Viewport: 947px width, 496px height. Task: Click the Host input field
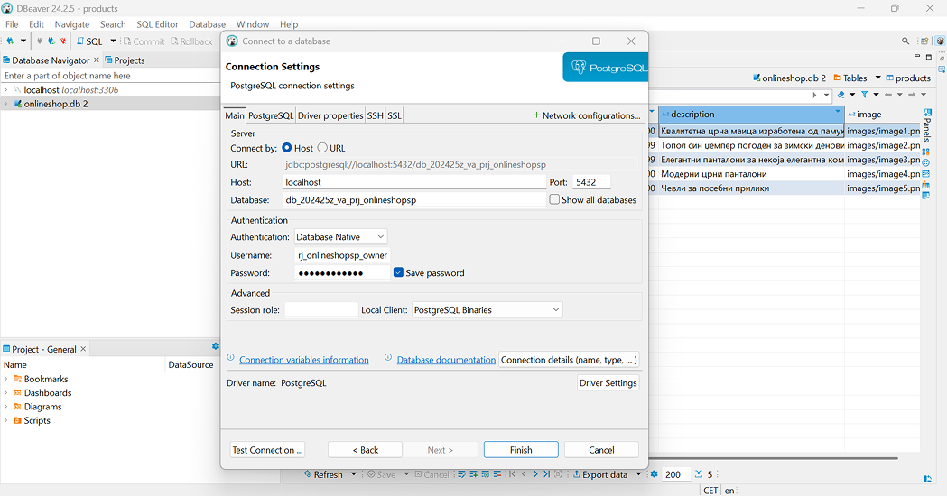pos(413,182)
